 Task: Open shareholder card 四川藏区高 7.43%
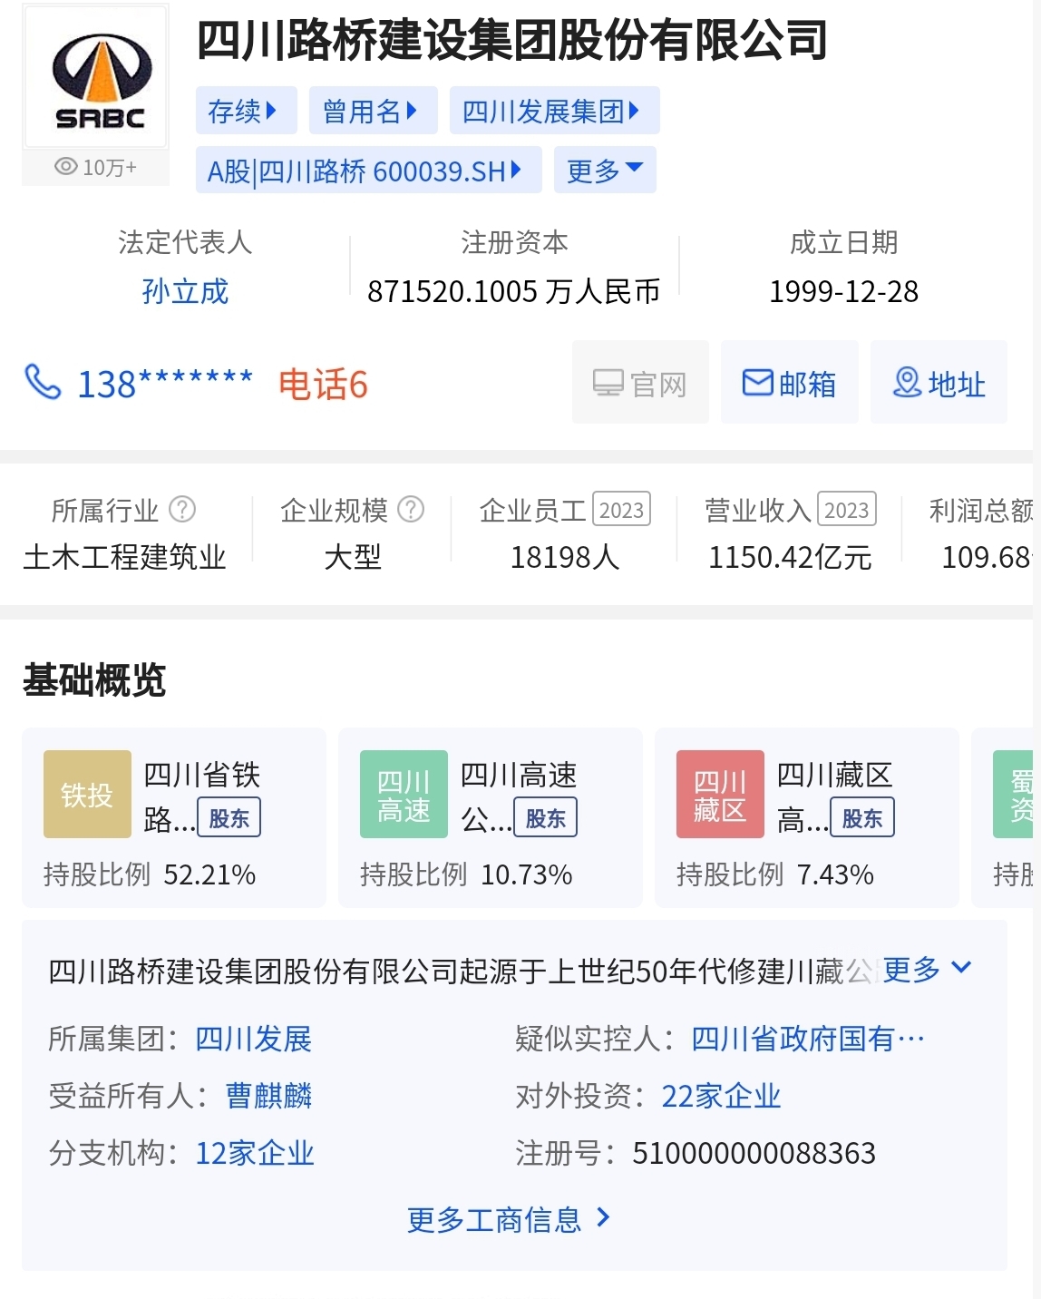[x=807, y=817]
